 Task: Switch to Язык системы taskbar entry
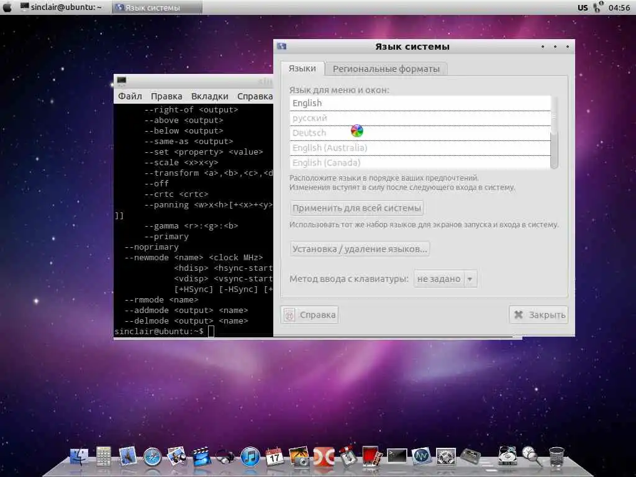pos(157,7)
